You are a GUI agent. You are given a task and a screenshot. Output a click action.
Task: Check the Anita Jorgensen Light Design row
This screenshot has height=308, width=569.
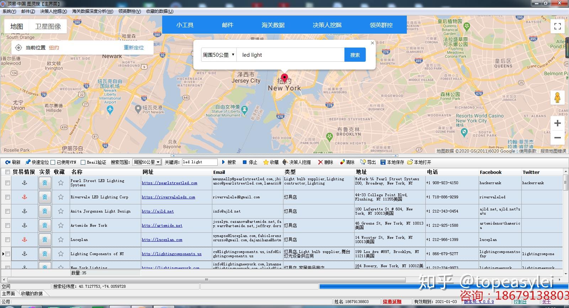(x=7, y=211)
